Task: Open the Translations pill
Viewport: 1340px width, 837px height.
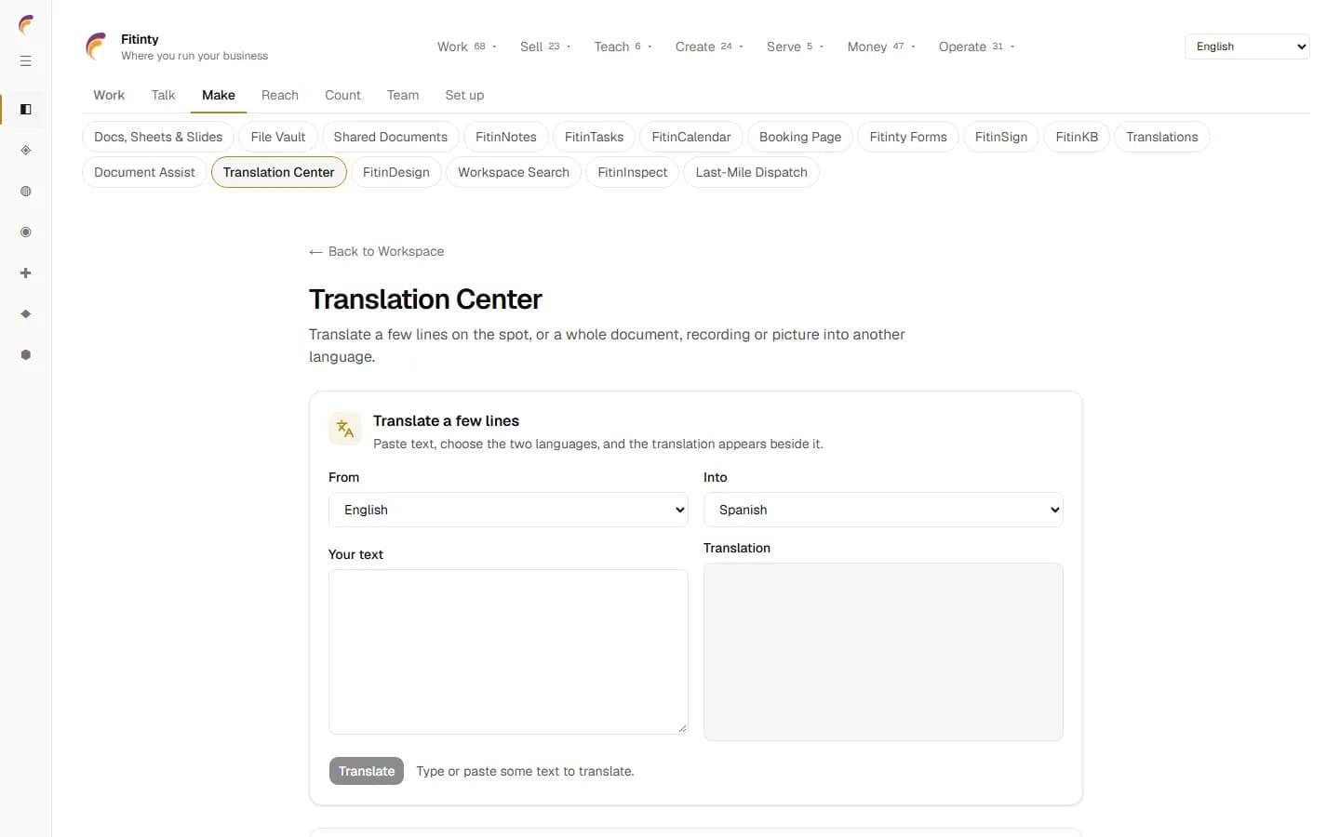Action: click(x=1162, y=137)
